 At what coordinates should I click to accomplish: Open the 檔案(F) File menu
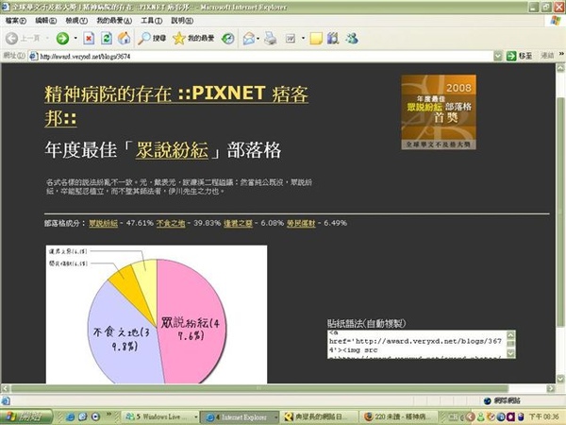coord(16,21)
